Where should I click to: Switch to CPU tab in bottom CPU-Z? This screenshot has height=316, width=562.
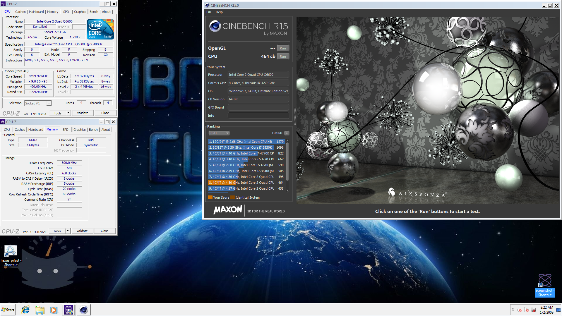(7, 130)
